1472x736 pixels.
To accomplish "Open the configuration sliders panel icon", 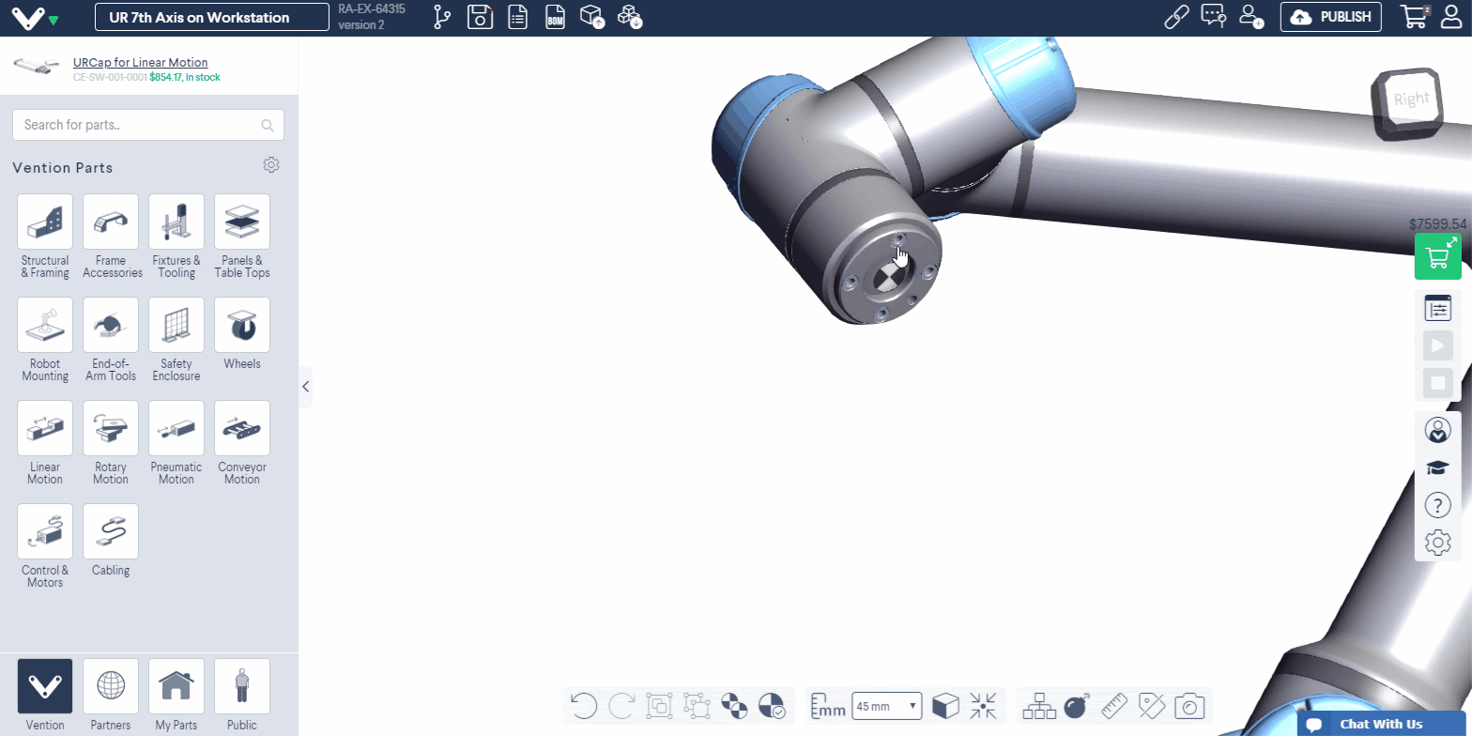I will 1438,308.
